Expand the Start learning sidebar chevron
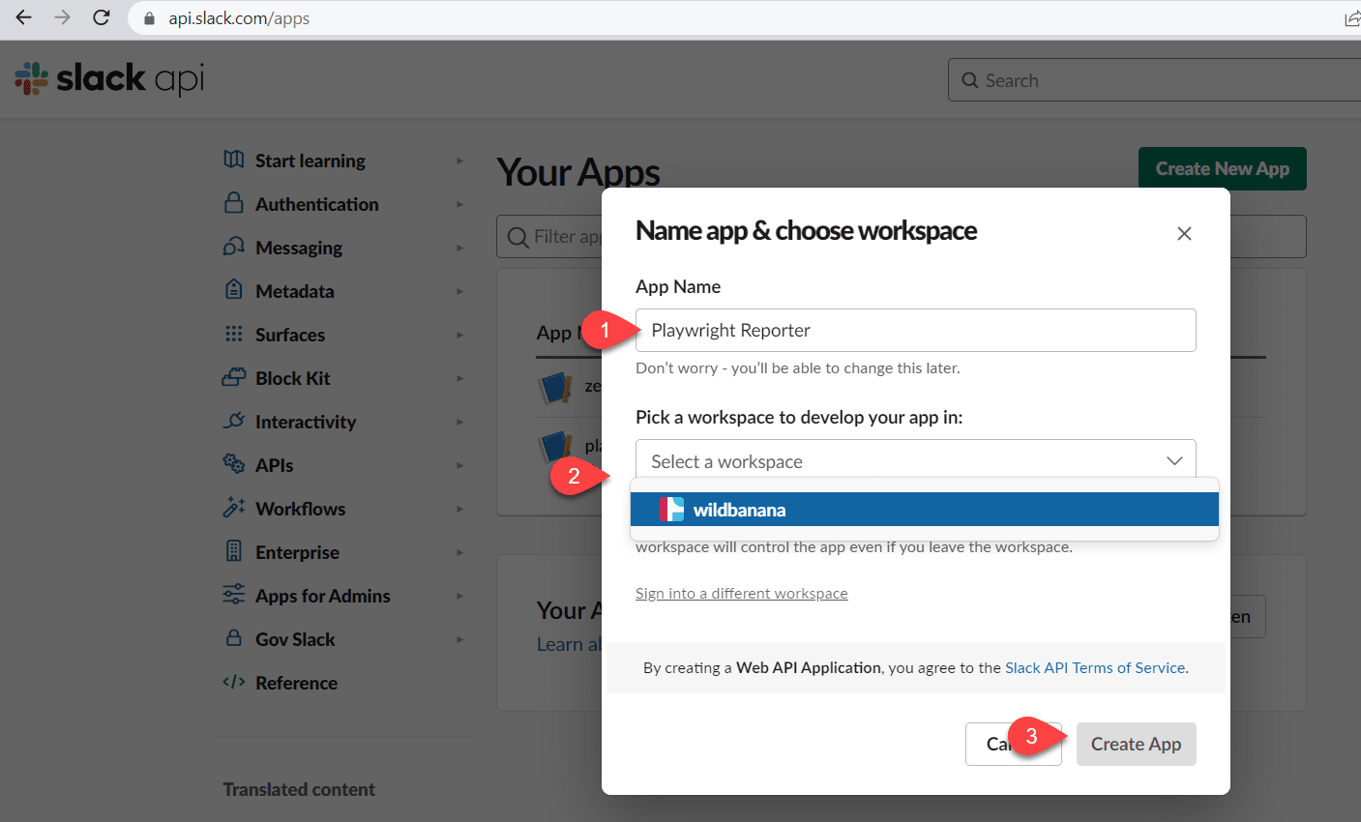This screenshot has width=1361, height=822. click(x=461, y=161)
